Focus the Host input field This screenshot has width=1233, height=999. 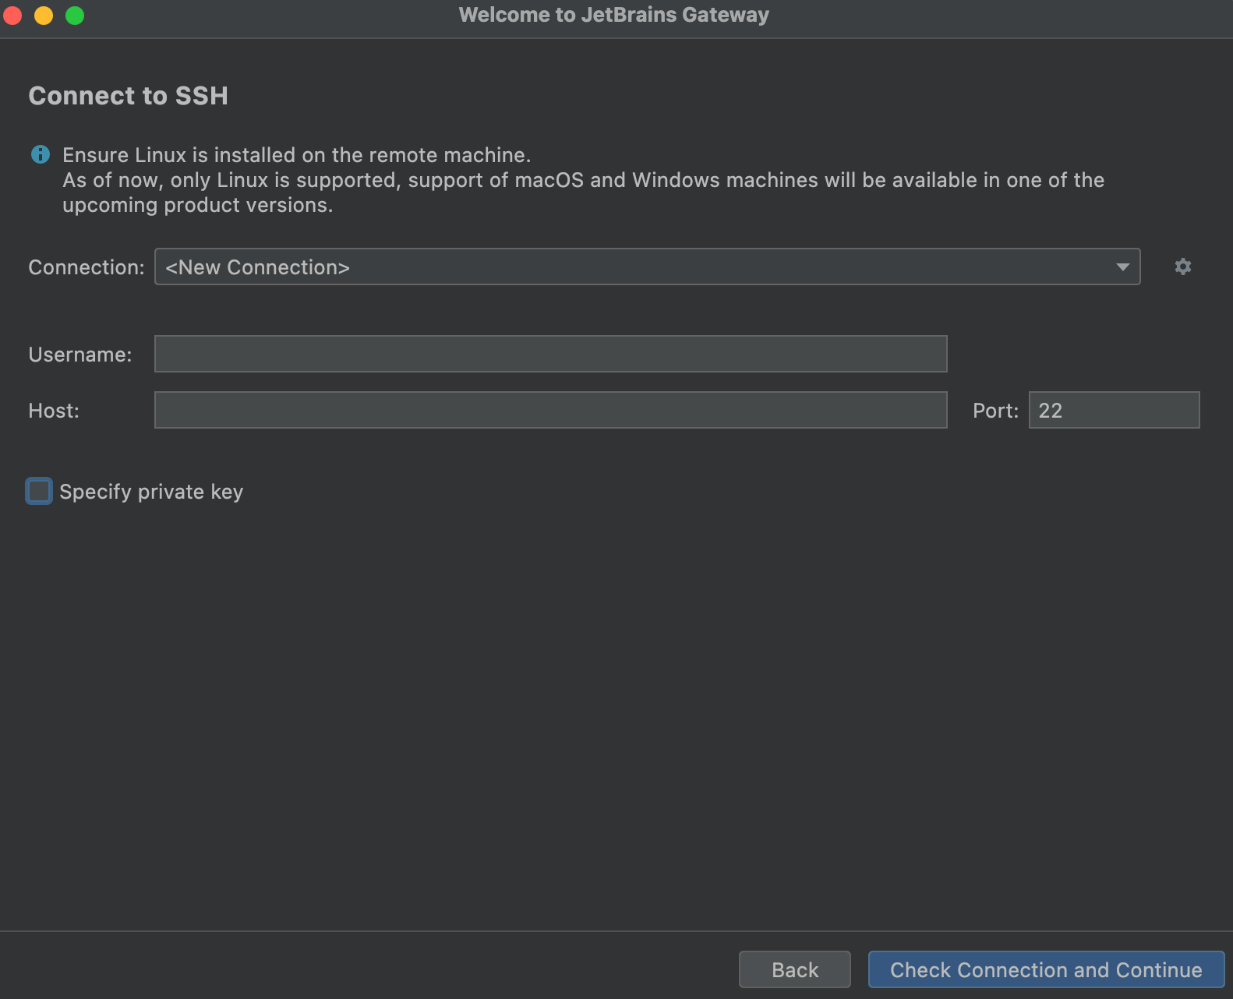coord(550,410)
